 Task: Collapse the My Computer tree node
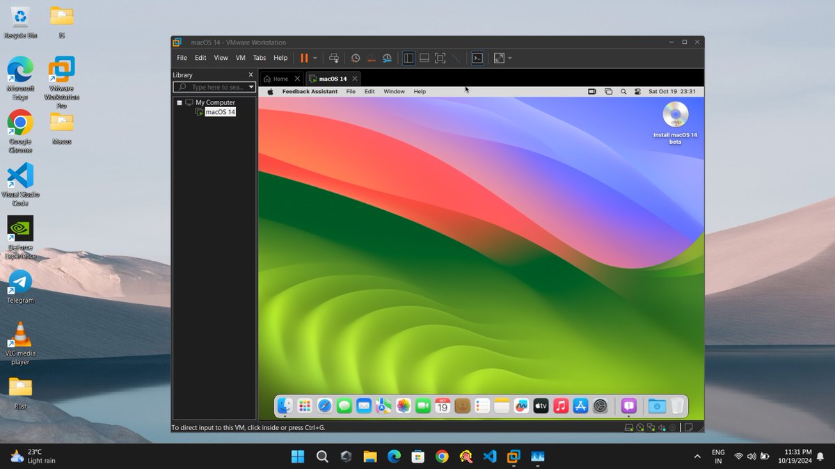tap(180, 102)
